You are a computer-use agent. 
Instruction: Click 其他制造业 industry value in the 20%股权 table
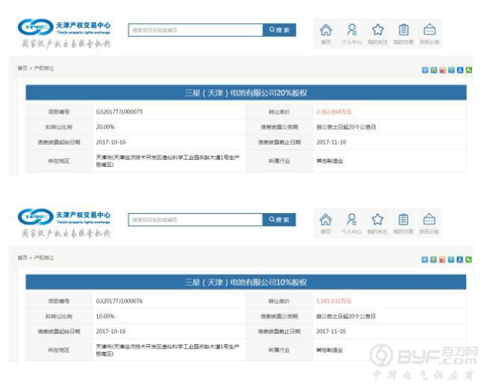(329, 161)
